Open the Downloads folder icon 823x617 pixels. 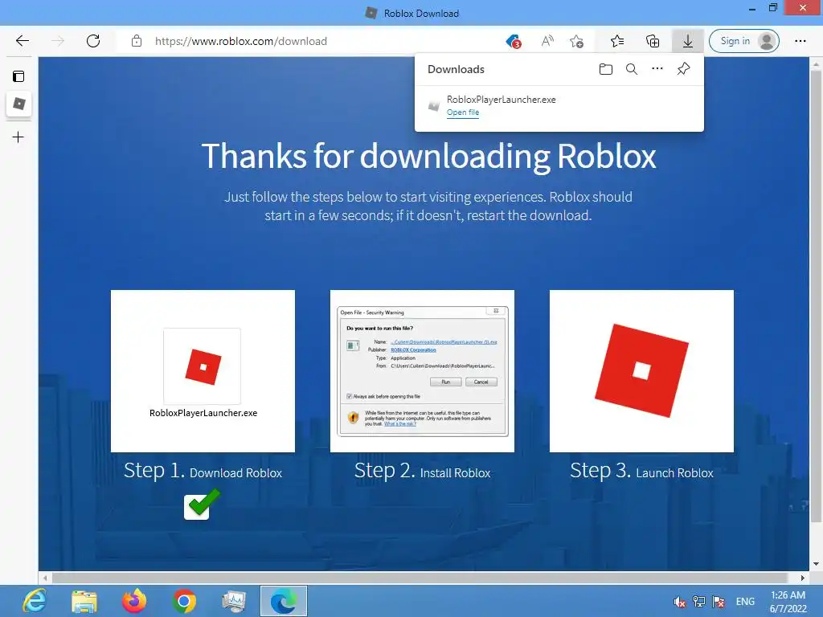[x=606, y=69]
